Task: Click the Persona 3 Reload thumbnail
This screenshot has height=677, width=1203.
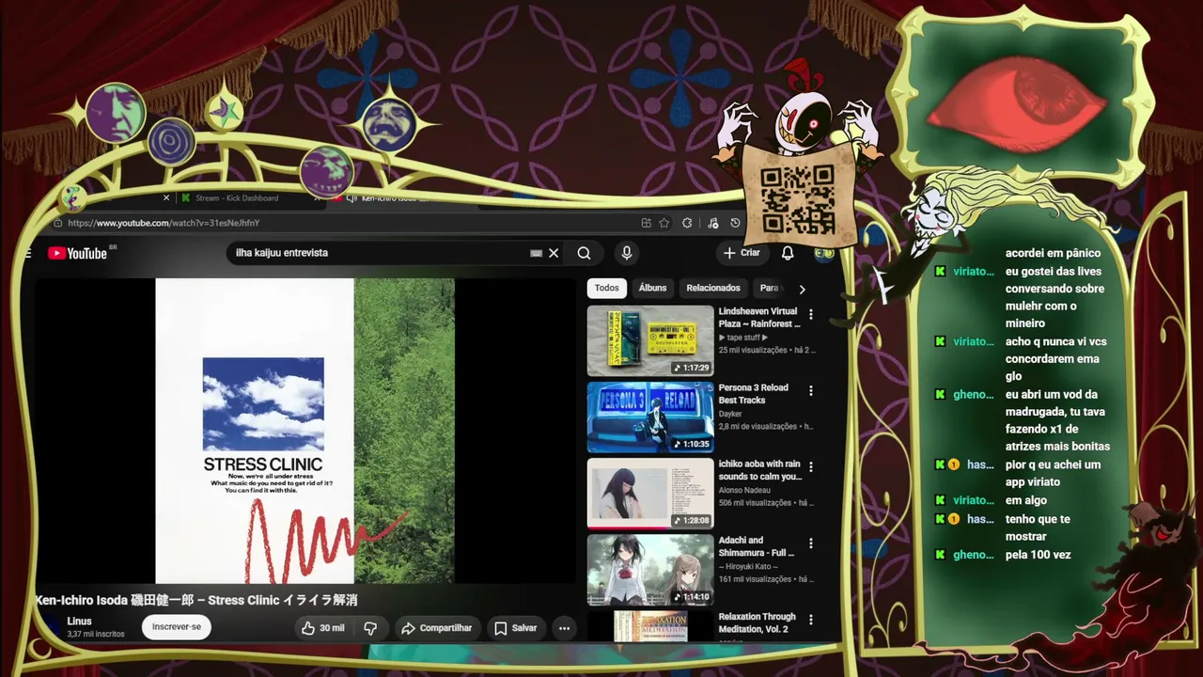Action: point(650,417)
